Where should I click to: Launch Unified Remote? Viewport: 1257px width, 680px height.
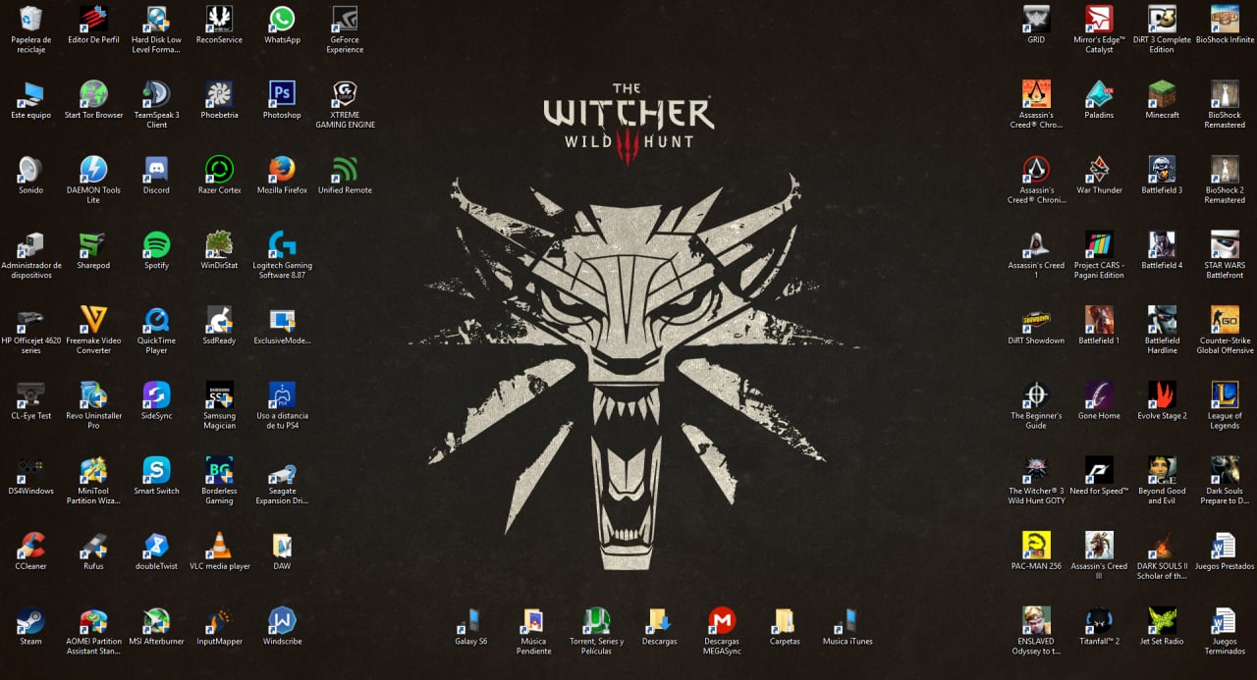[345, 170]
